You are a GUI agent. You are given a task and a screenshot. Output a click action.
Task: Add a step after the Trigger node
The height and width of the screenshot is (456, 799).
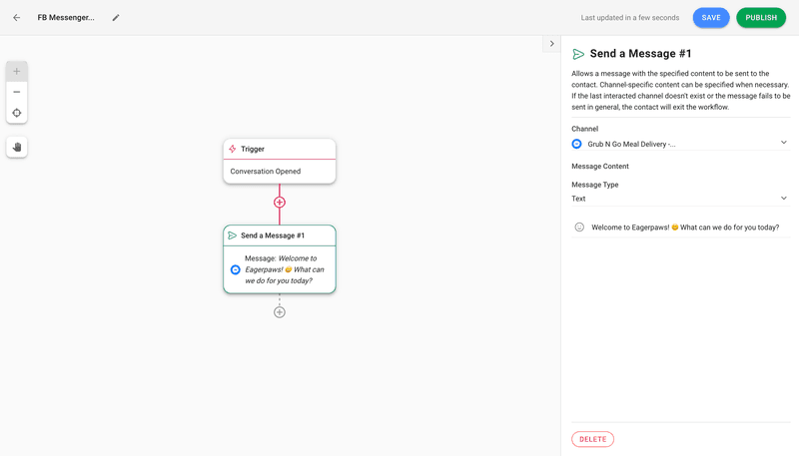(x=280, y=203)
